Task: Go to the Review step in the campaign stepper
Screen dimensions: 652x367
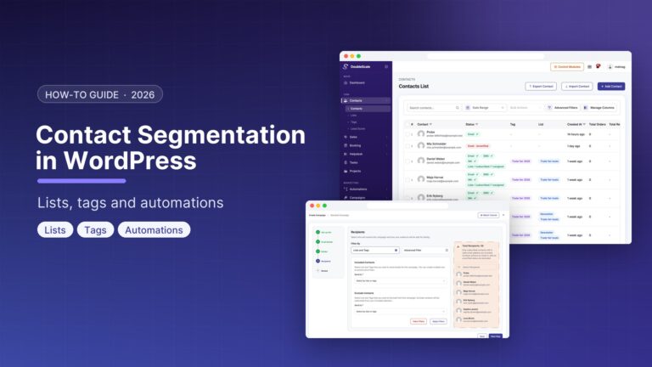Action: (x=323, y=271)
